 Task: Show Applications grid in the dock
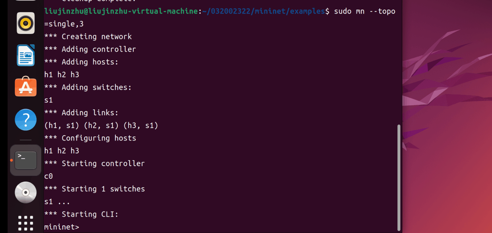click(x=26, y=223)
